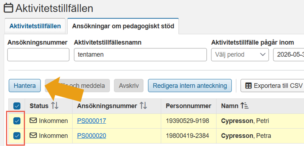304x146 pixels.
Task: Click name Cypresson, Petri
Action: [x=245, y=121]
